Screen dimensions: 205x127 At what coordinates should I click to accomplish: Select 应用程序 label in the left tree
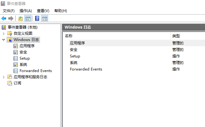(27, 46)
